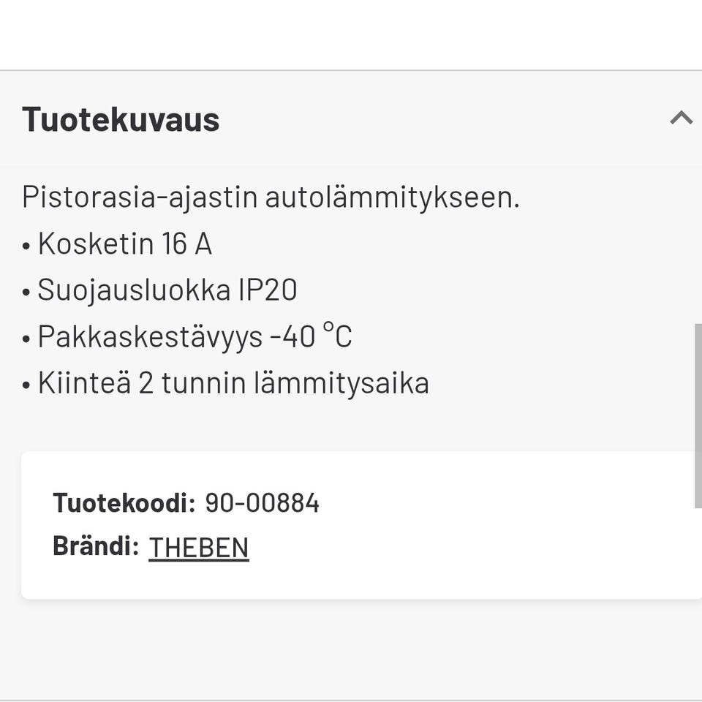Click the Brändi label

96,546
